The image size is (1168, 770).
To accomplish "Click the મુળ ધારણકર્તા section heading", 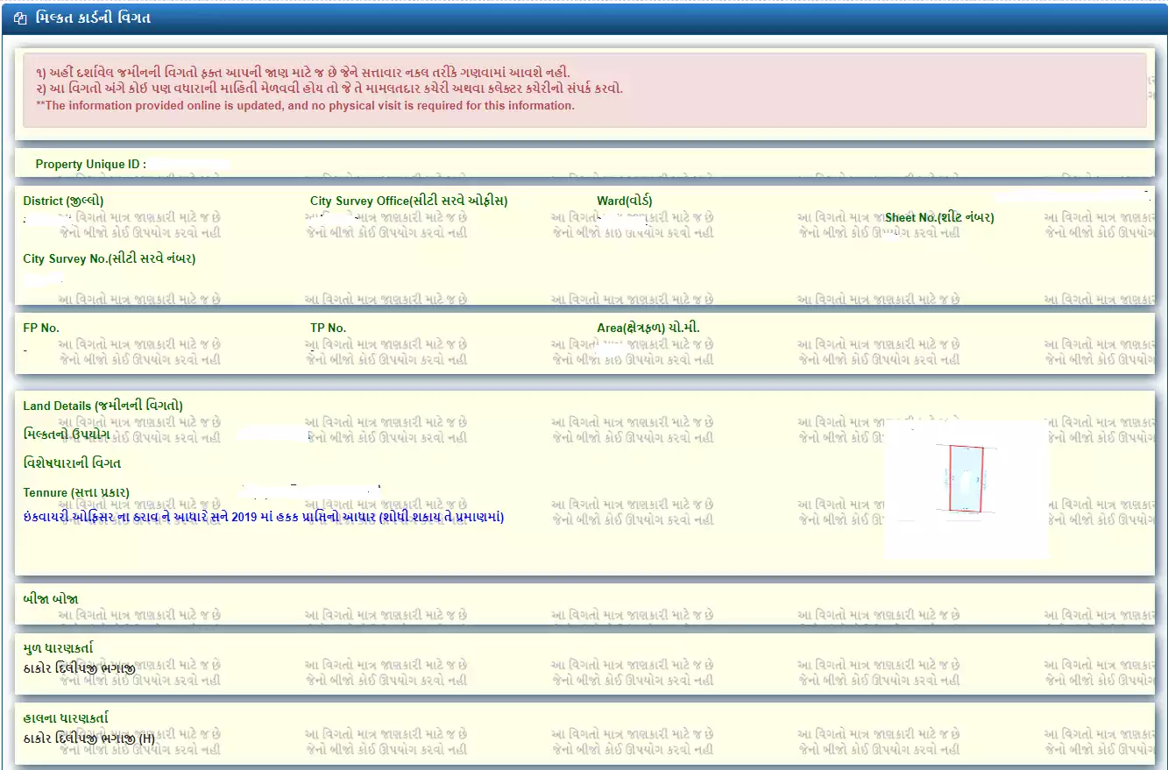I will [x=58, y=648].
